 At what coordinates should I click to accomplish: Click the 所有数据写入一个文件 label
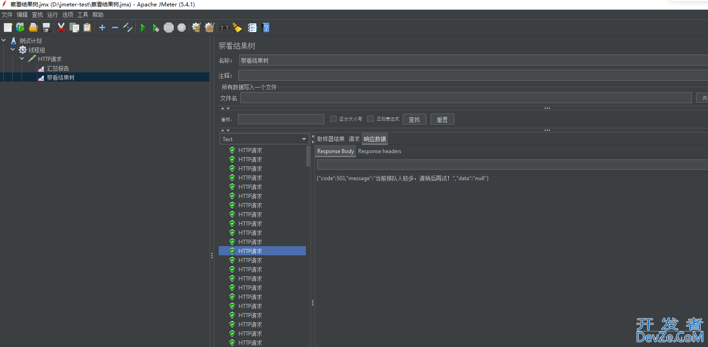(249, 87)
